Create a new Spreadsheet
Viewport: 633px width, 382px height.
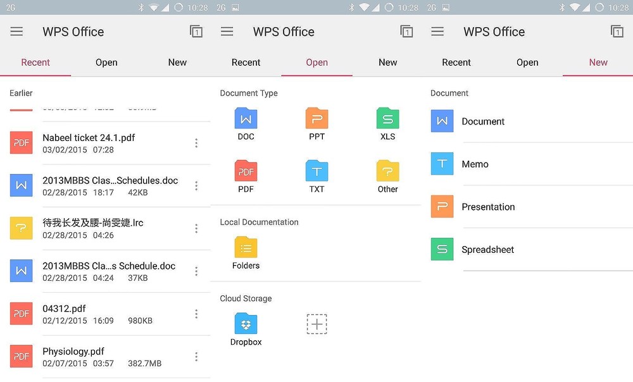coord(487,250)
